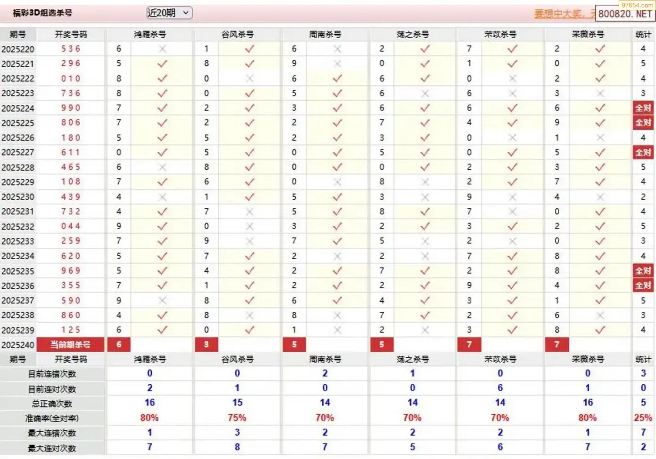656x459 pixels.
Task: Click the red 全对 badge in row 2025227
Action: 643,152
